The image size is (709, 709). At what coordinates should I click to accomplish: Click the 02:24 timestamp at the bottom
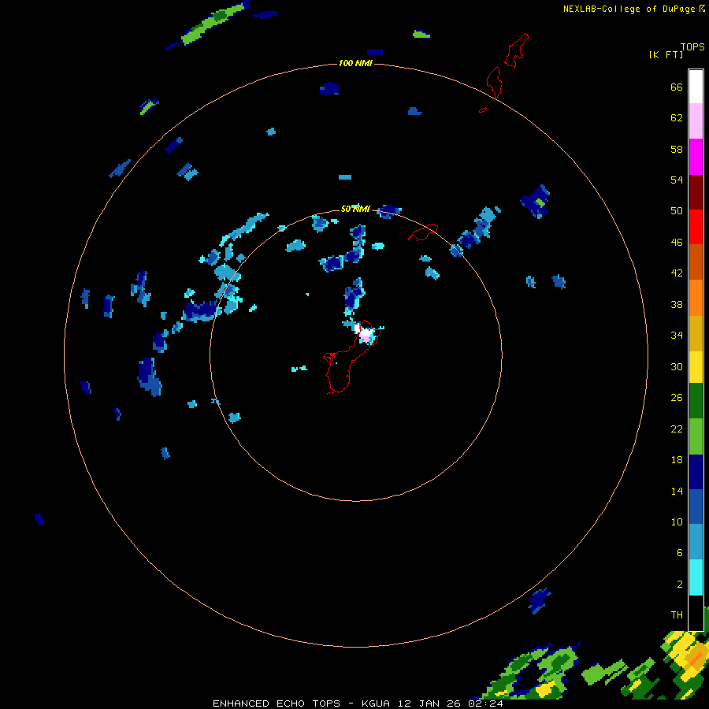tap(485, 703)
